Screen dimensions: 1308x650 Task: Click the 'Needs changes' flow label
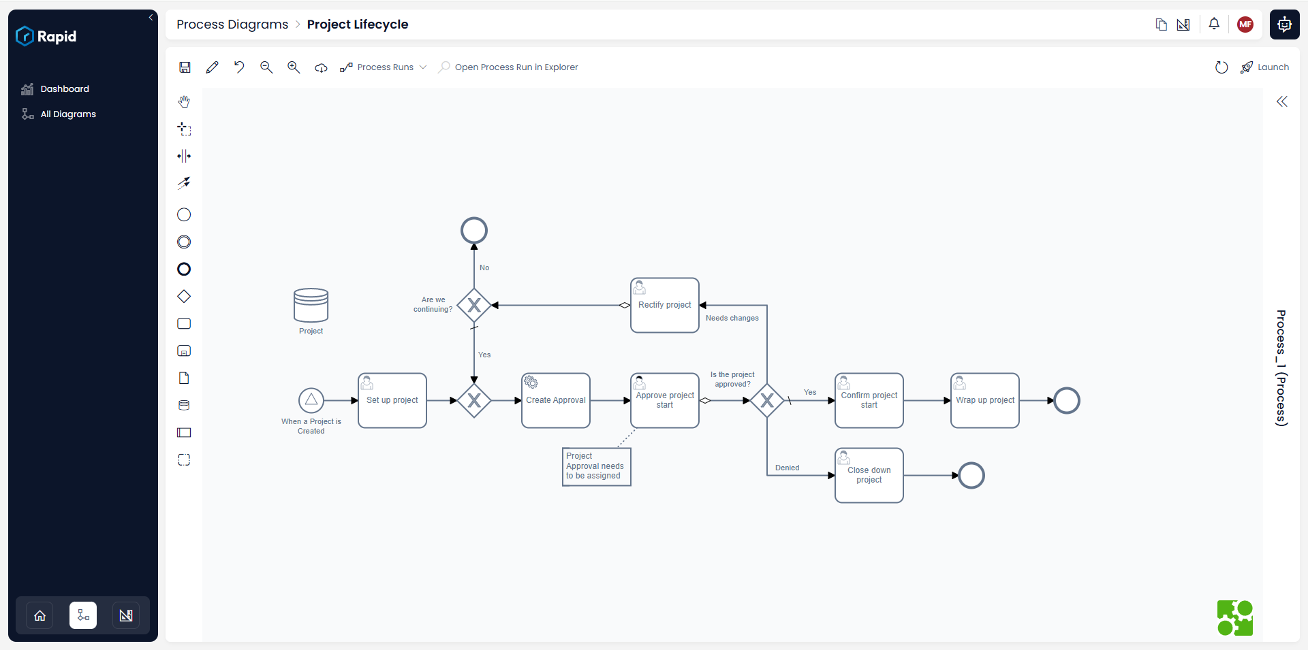[732, 318]
